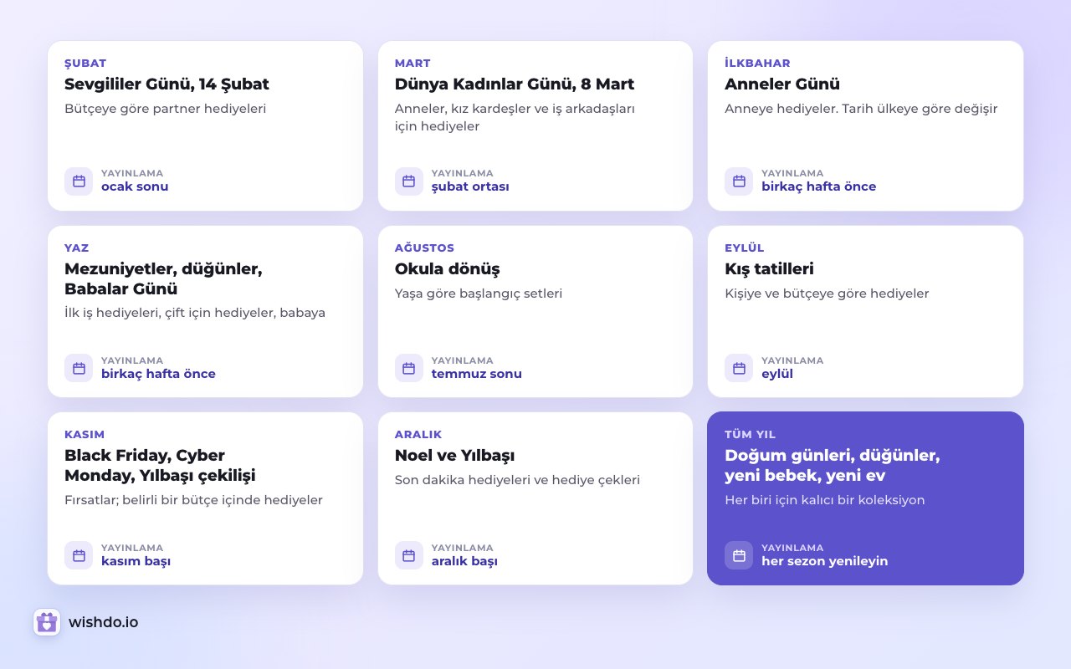
Task: Select the "Anneler Günü" card heading
Action: tap(782, 84)
